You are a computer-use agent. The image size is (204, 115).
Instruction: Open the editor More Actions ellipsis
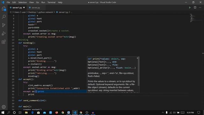pos(200,8)
